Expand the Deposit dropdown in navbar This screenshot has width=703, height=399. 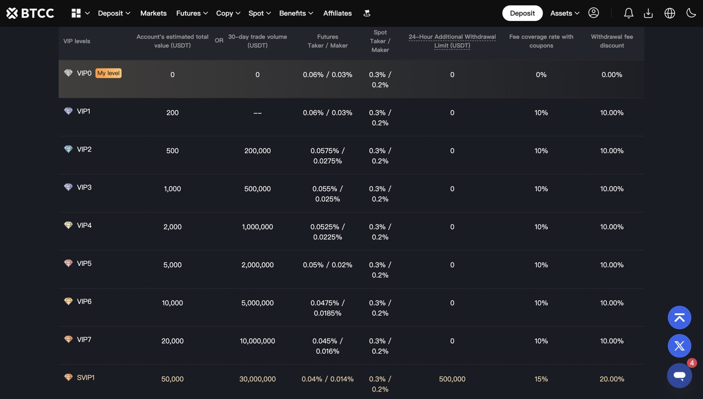click(114, 13)
